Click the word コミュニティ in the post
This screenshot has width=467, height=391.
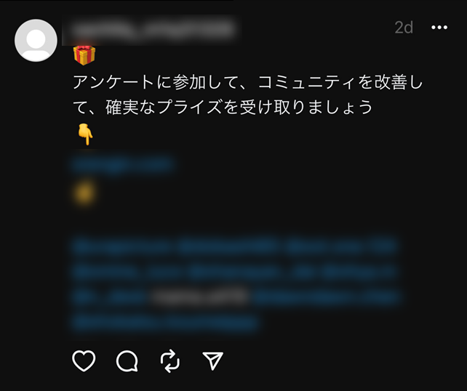point(306,82)
